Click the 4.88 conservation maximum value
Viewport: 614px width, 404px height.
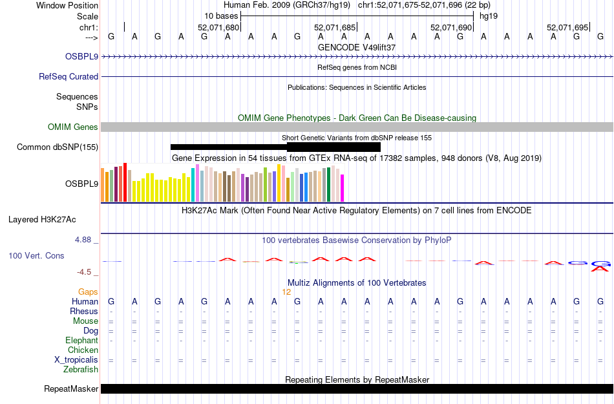click(x=83, y=240)
